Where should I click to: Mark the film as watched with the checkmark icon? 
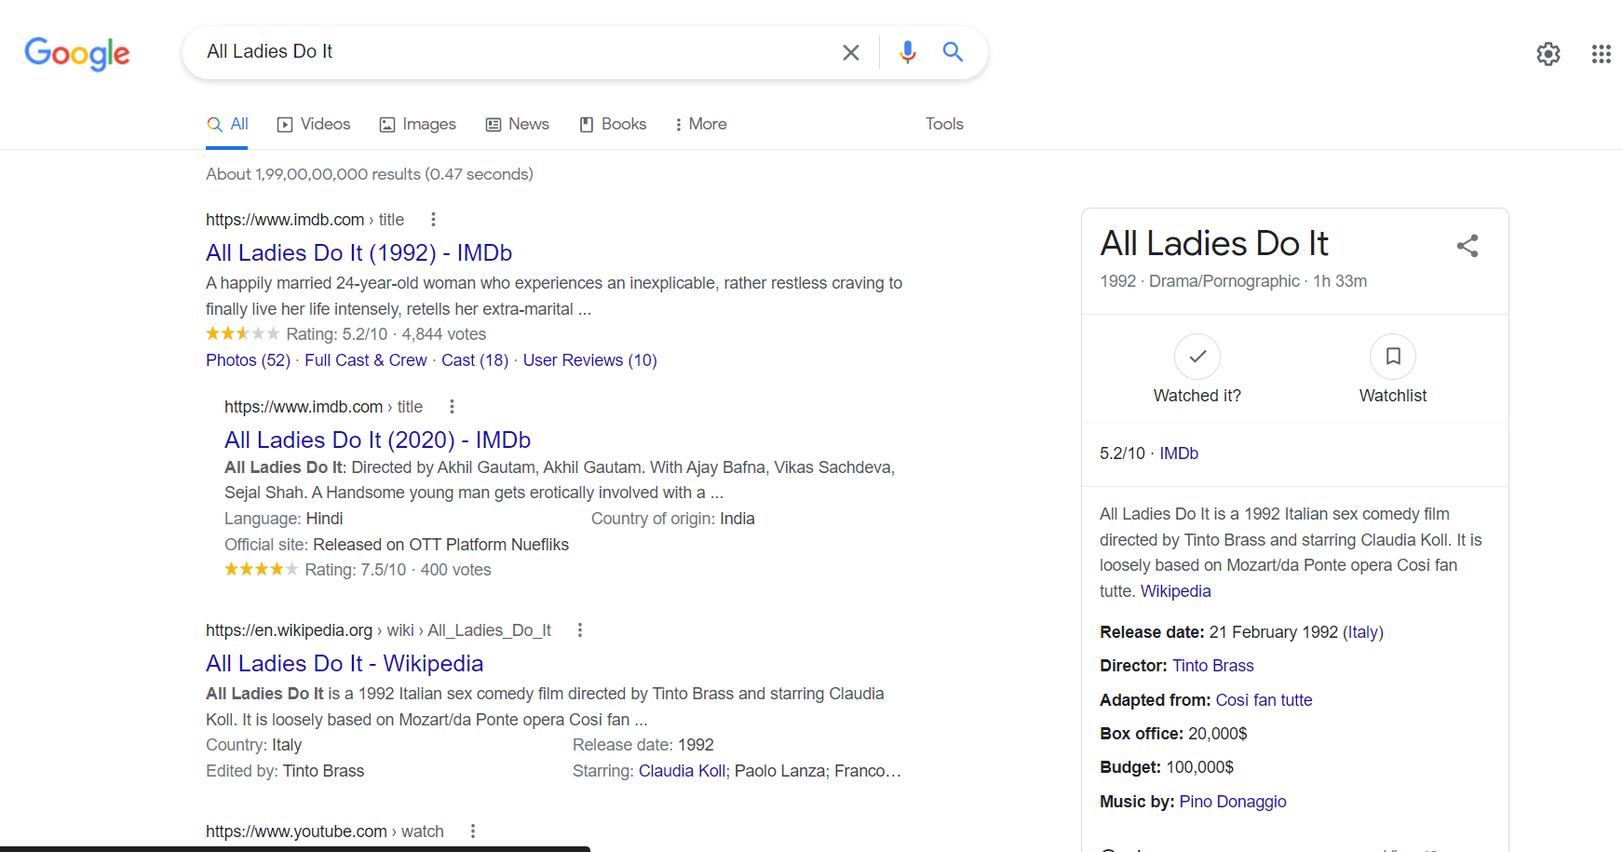coord(1197,357)
